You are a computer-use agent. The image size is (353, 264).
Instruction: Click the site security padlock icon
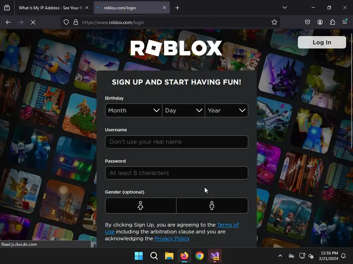click(x=76, y=22)
